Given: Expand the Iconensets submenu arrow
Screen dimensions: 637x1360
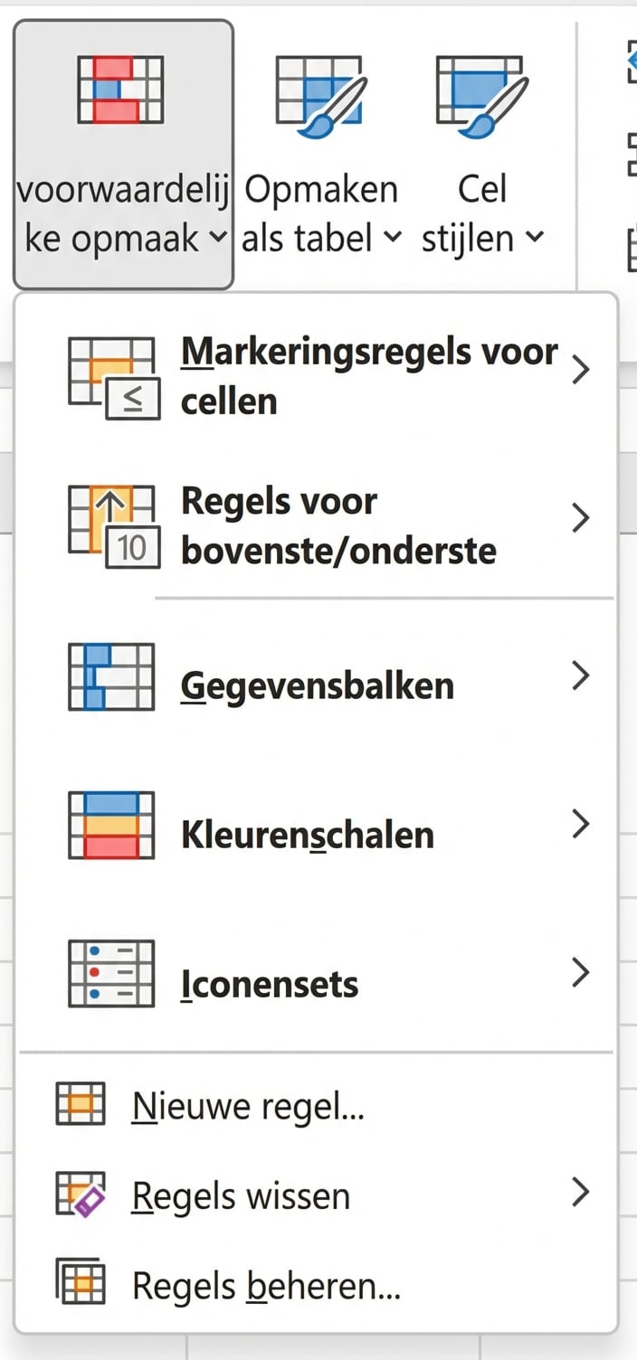Looking at the screenshot, I should (x=581, y=973).
